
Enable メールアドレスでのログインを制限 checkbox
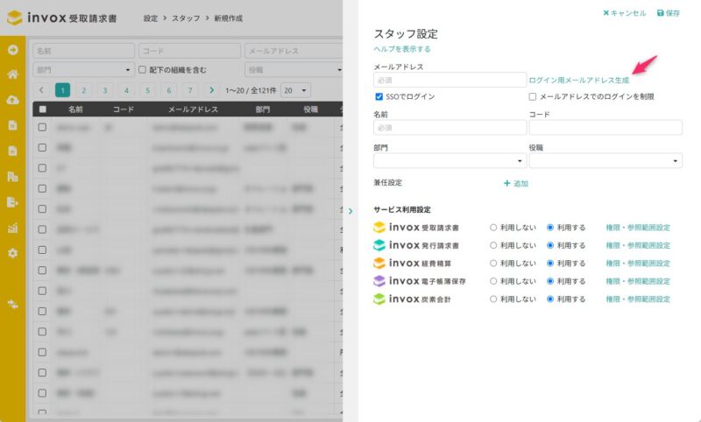[533, 96]
